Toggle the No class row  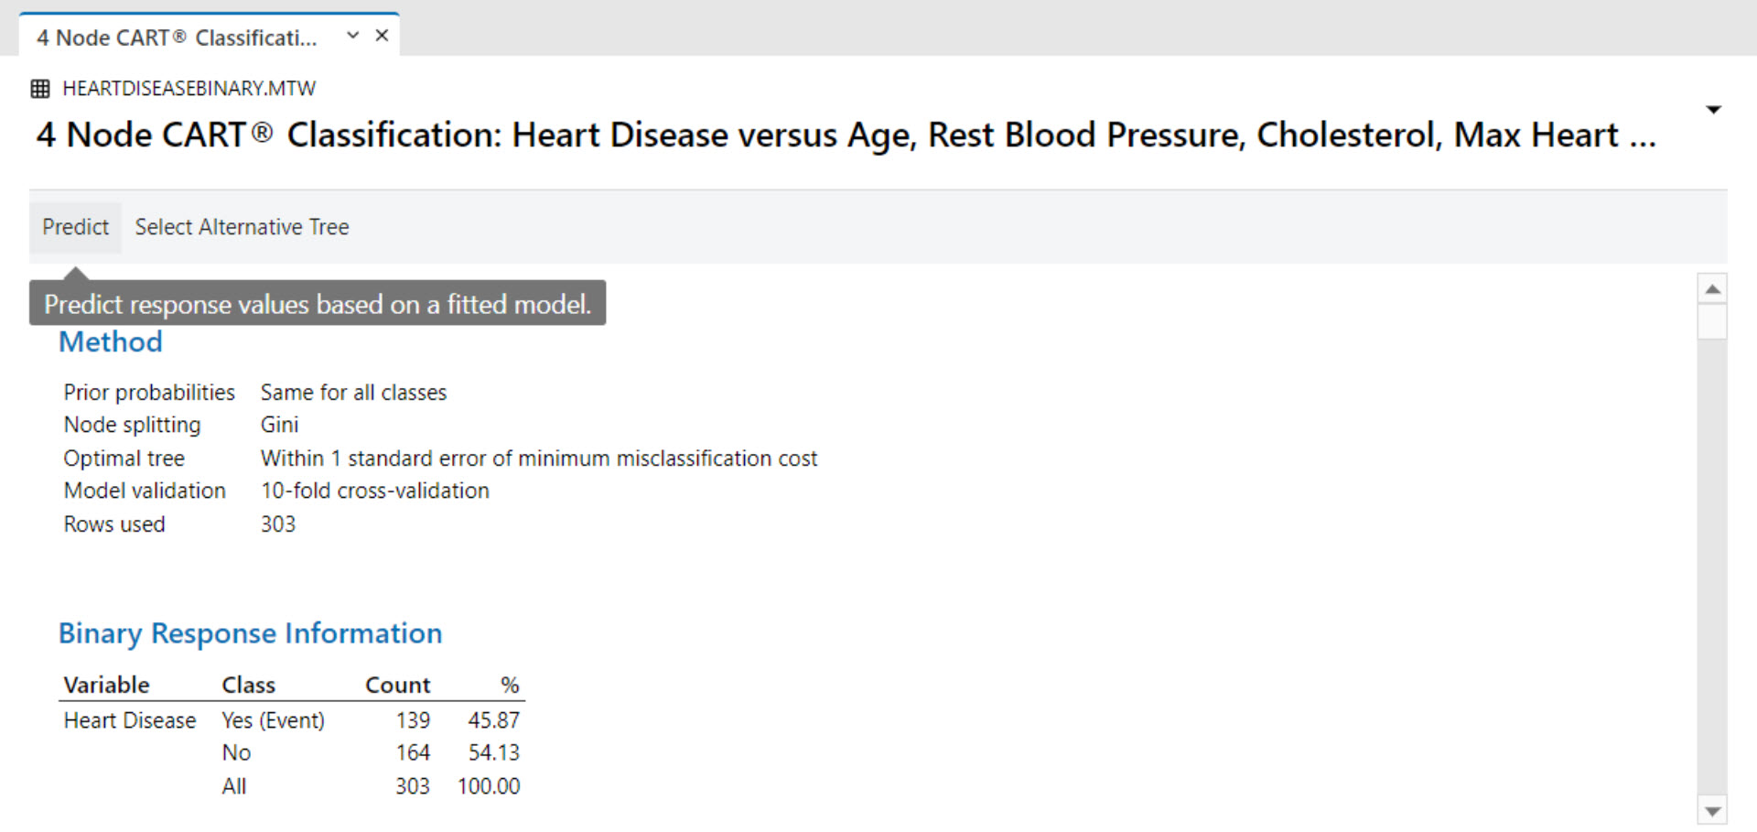[x=236, y=752]
